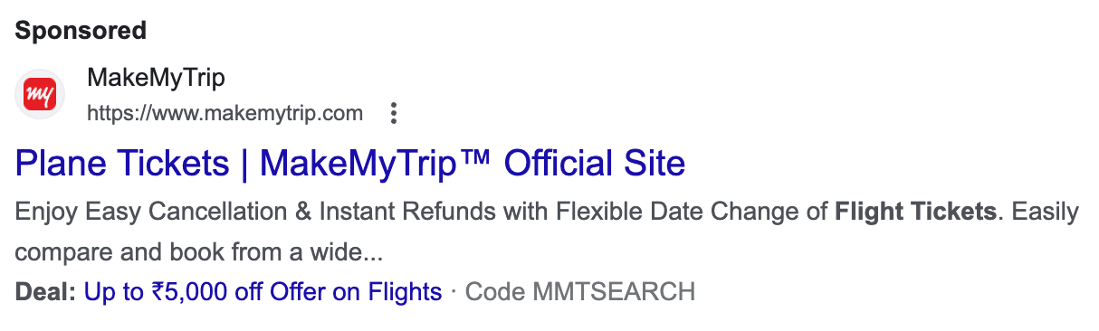This screenshot has width=1099, height=331.
Task: Click the MakeMyTrip advertiser name
Action: pos(156,79)
